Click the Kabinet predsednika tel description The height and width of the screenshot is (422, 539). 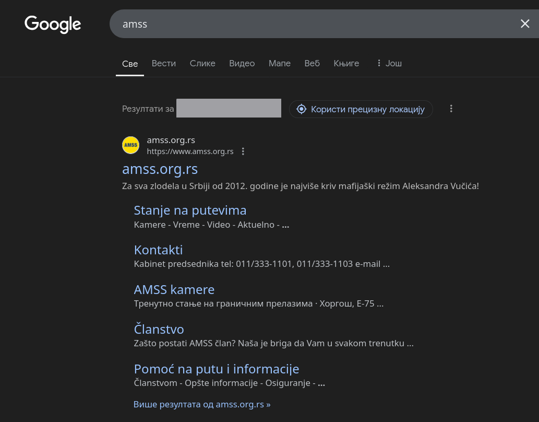coord(261,264)
